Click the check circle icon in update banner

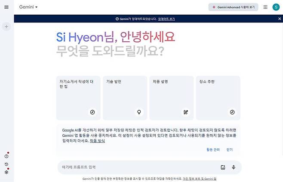[x=117, y=19]
